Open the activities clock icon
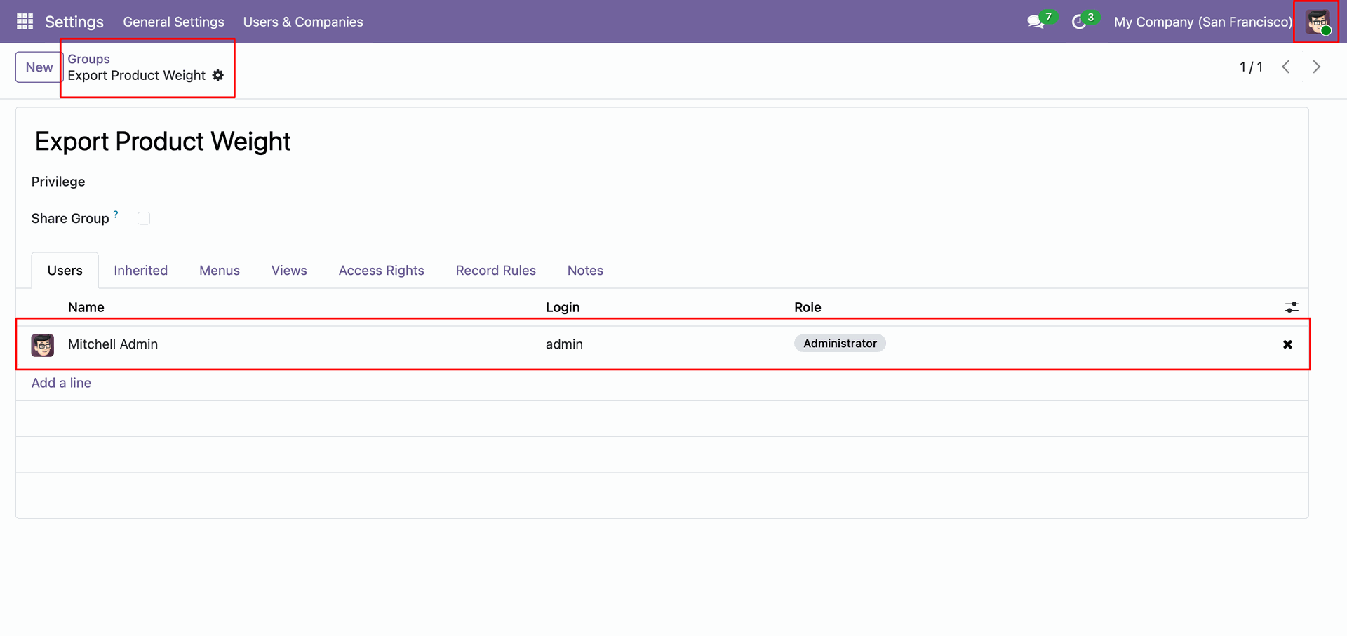This screenshot has height=636, width=1347. [x=1079, y=22]
